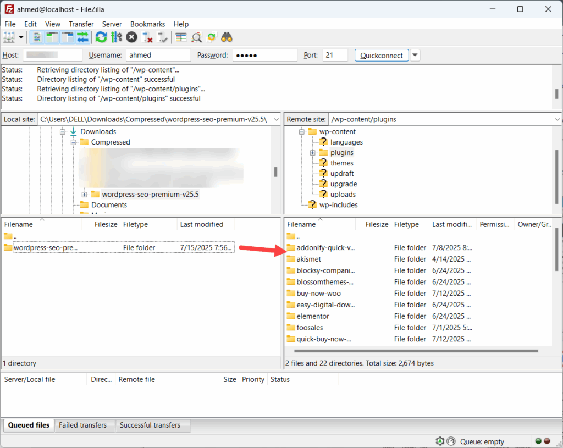Expand the wordpress-seo-premium-v25.5 tree node
The height and width of the screenshot is (448, 563).
tap(84, 195)
